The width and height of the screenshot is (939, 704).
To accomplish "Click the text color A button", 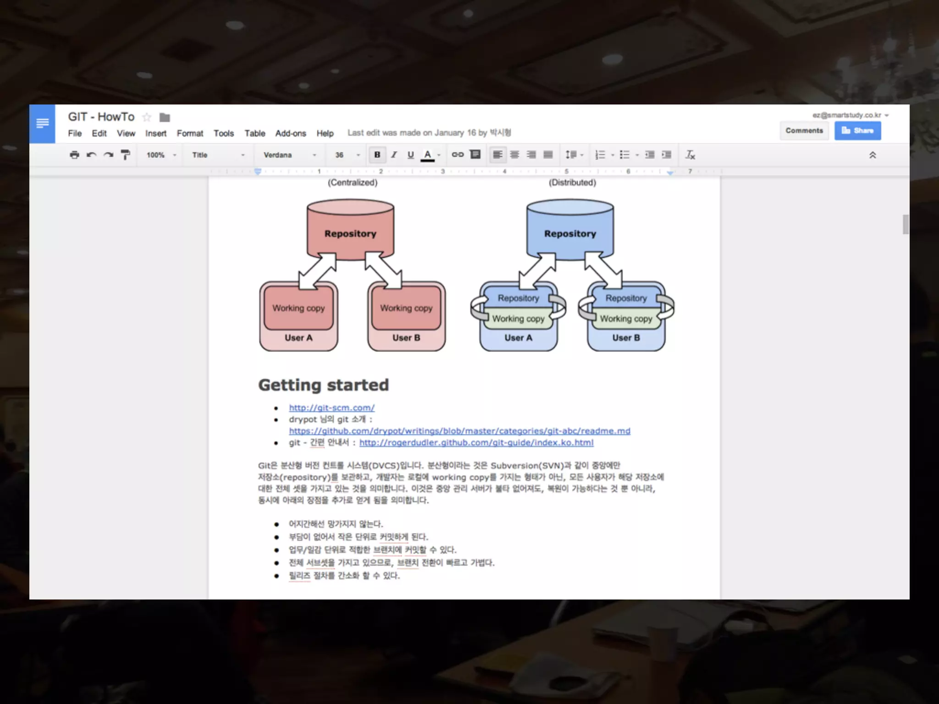I will click(428, 155).
